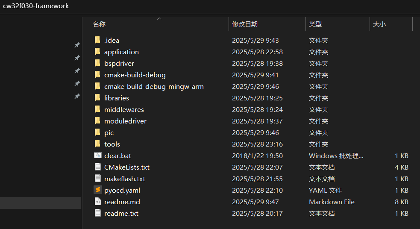The height and width of the screenshot is (229, 420).
Task: Click the pin icon beside the cmake-build-debug row
Action: pyautogui.click(x=77, y=71)
